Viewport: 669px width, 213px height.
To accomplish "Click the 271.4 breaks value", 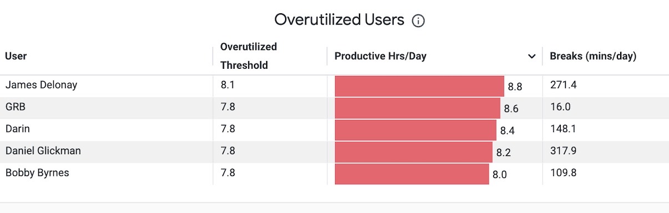I will pyautogui.click(x=563, y=85).
